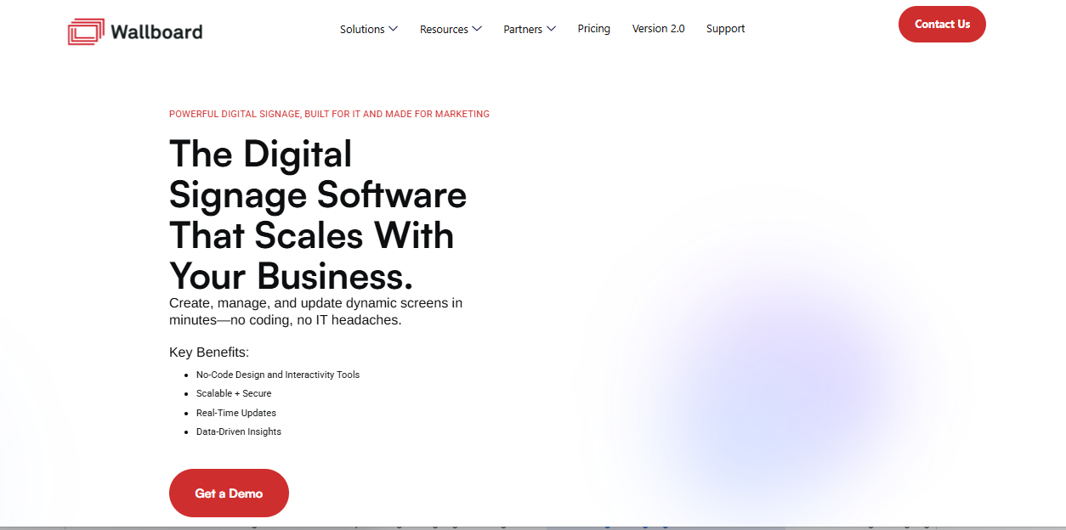Screen dimensions: 1066x530
Task: Open the Solutions menu
Action: pos(362,29)
